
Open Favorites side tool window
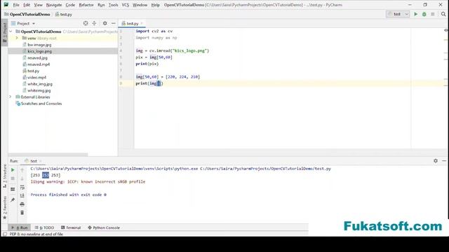pos(4,208)
